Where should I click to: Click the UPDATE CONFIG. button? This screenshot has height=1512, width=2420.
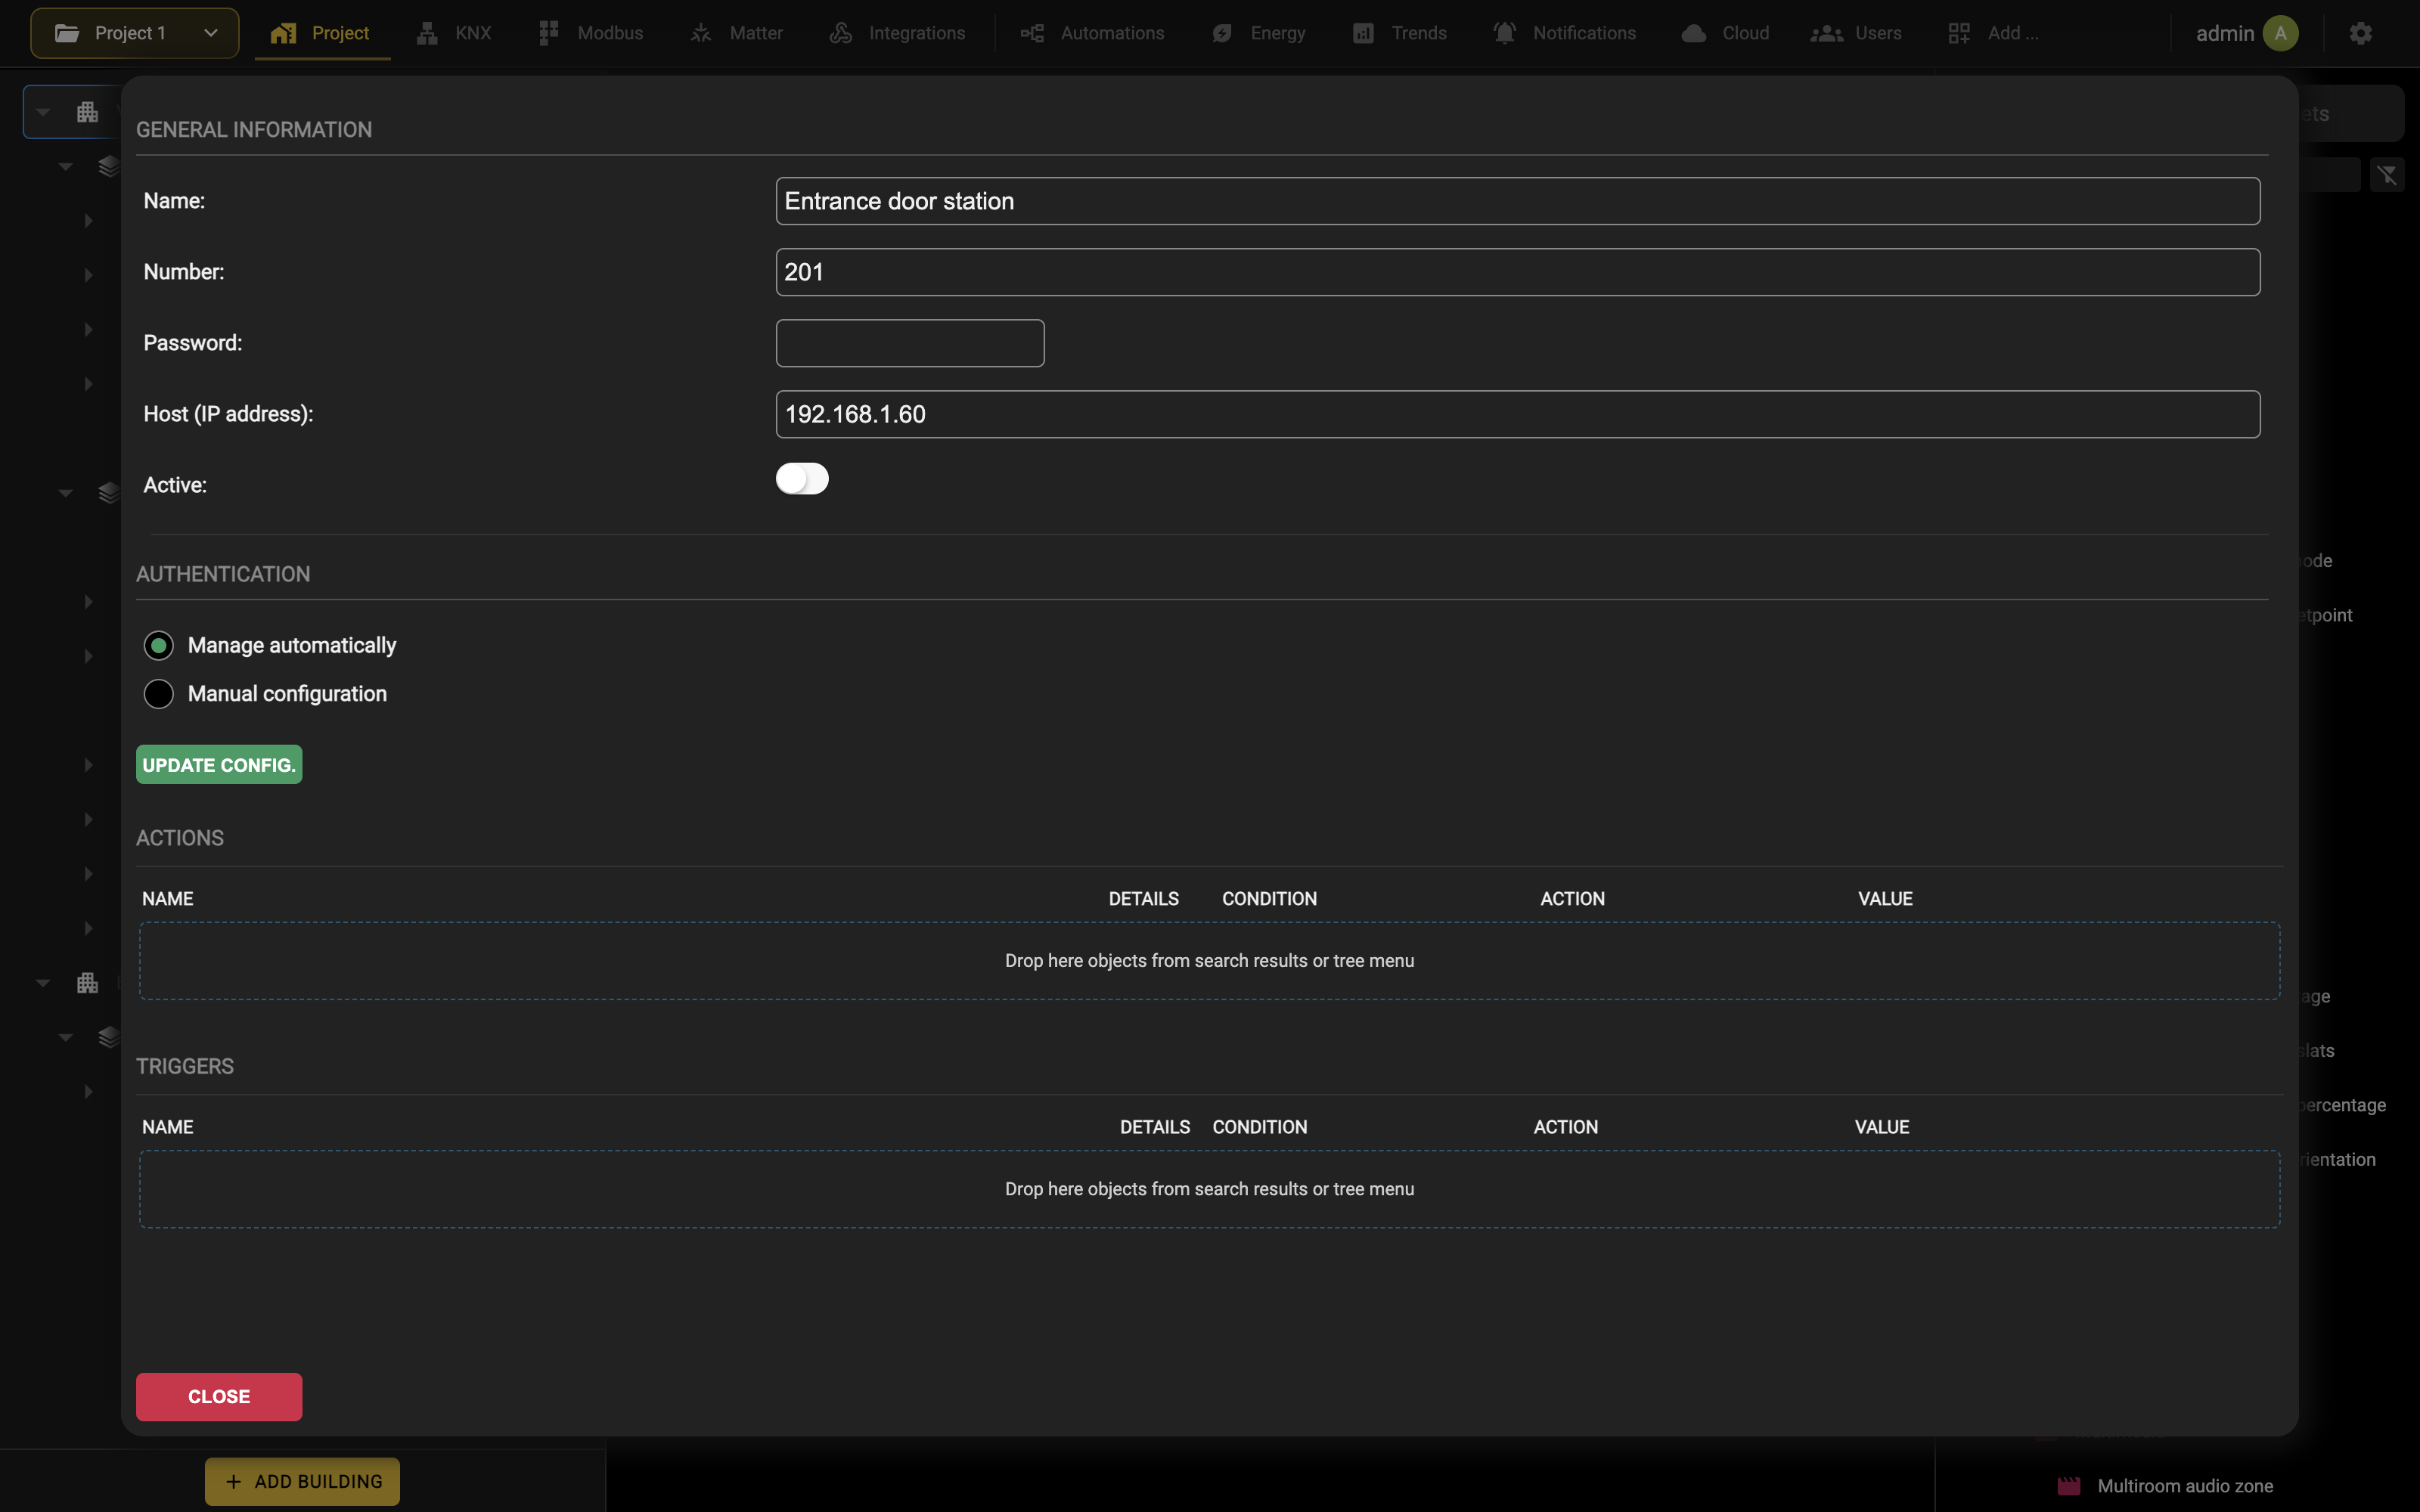pos(219,765)
